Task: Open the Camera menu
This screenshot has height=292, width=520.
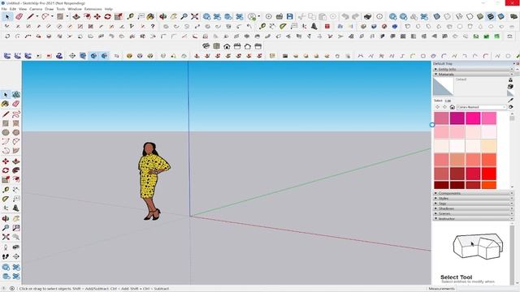Action: pos(36,9)
